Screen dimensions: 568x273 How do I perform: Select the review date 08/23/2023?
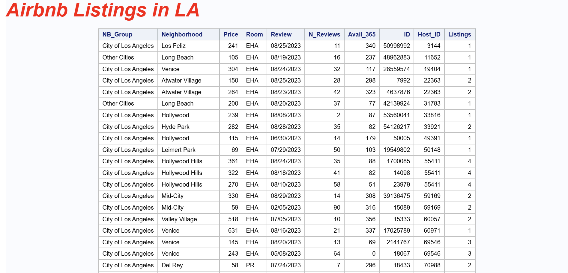coord(286,92)
